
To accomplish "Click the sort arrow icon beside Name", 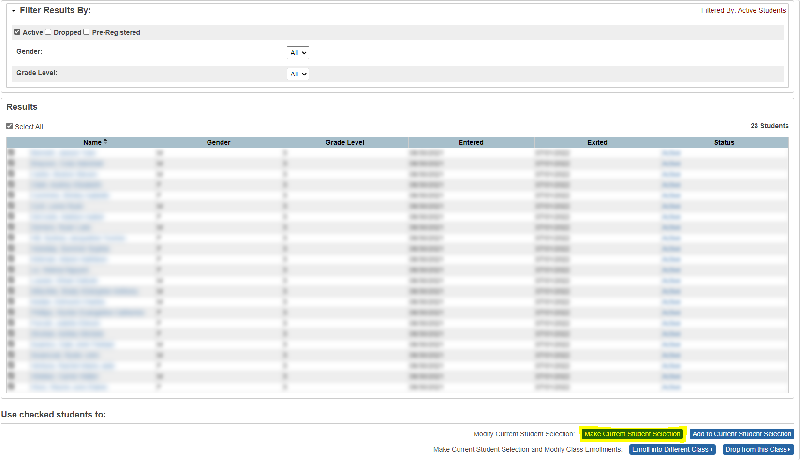I will click(105, 142).
